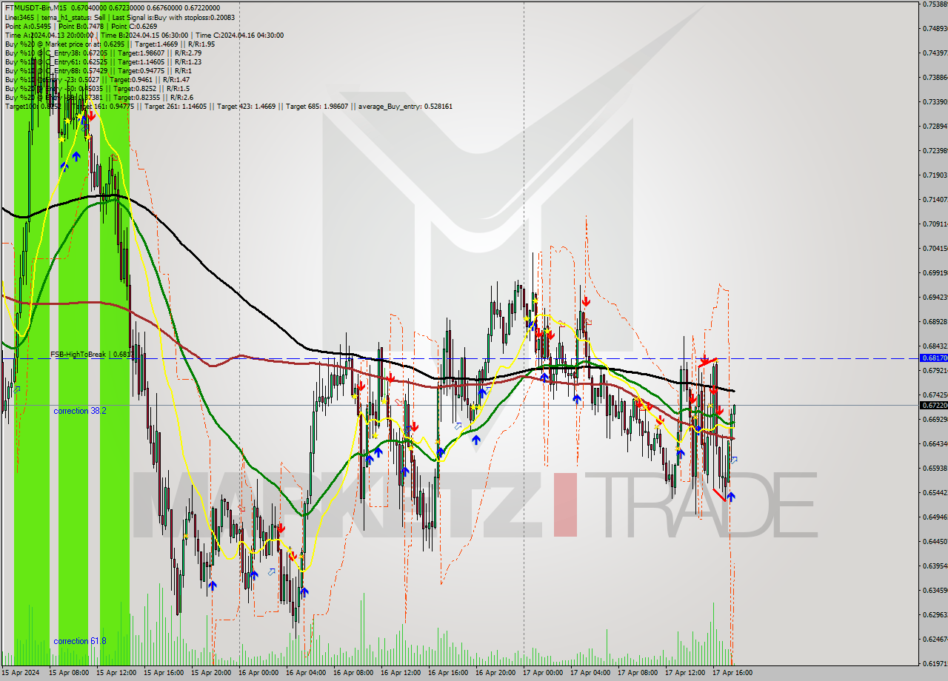Click the '15 Apr 16:00' time axis label
The image size is (948, 681).
click(164, 673)
